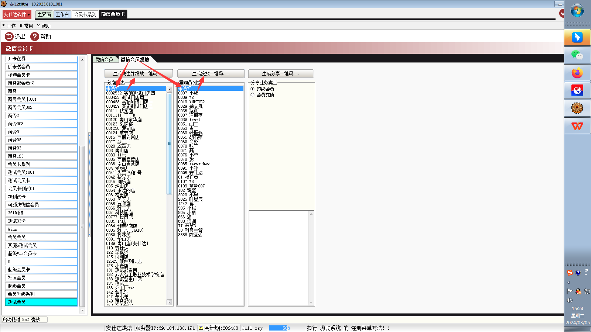
Task: Click the 分店列表 scrollbar thumb
Action: tap(170, 143)
